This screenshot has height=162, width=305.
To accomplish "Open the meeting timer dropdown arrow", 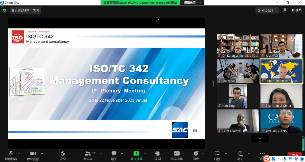I will click(277, 10).
